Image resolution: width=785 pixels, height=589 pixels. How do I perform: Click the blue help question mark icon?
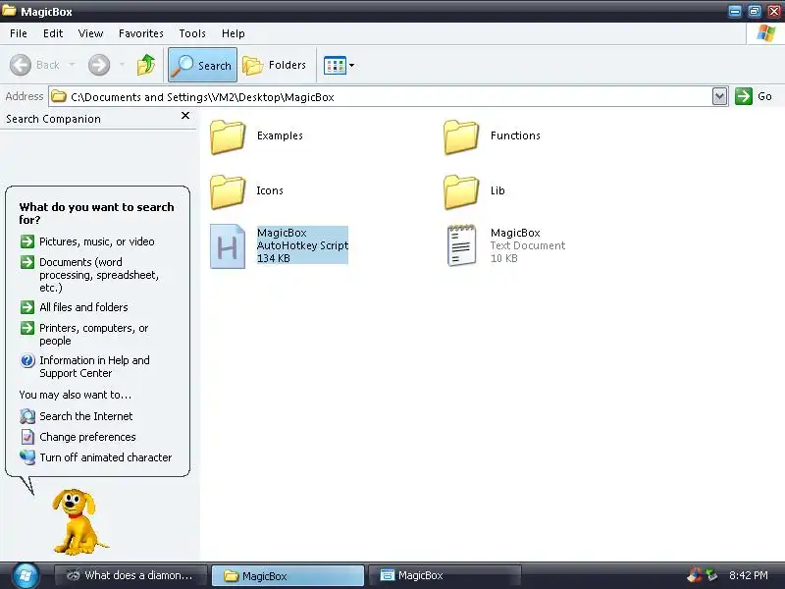click(x=27, y=360)
